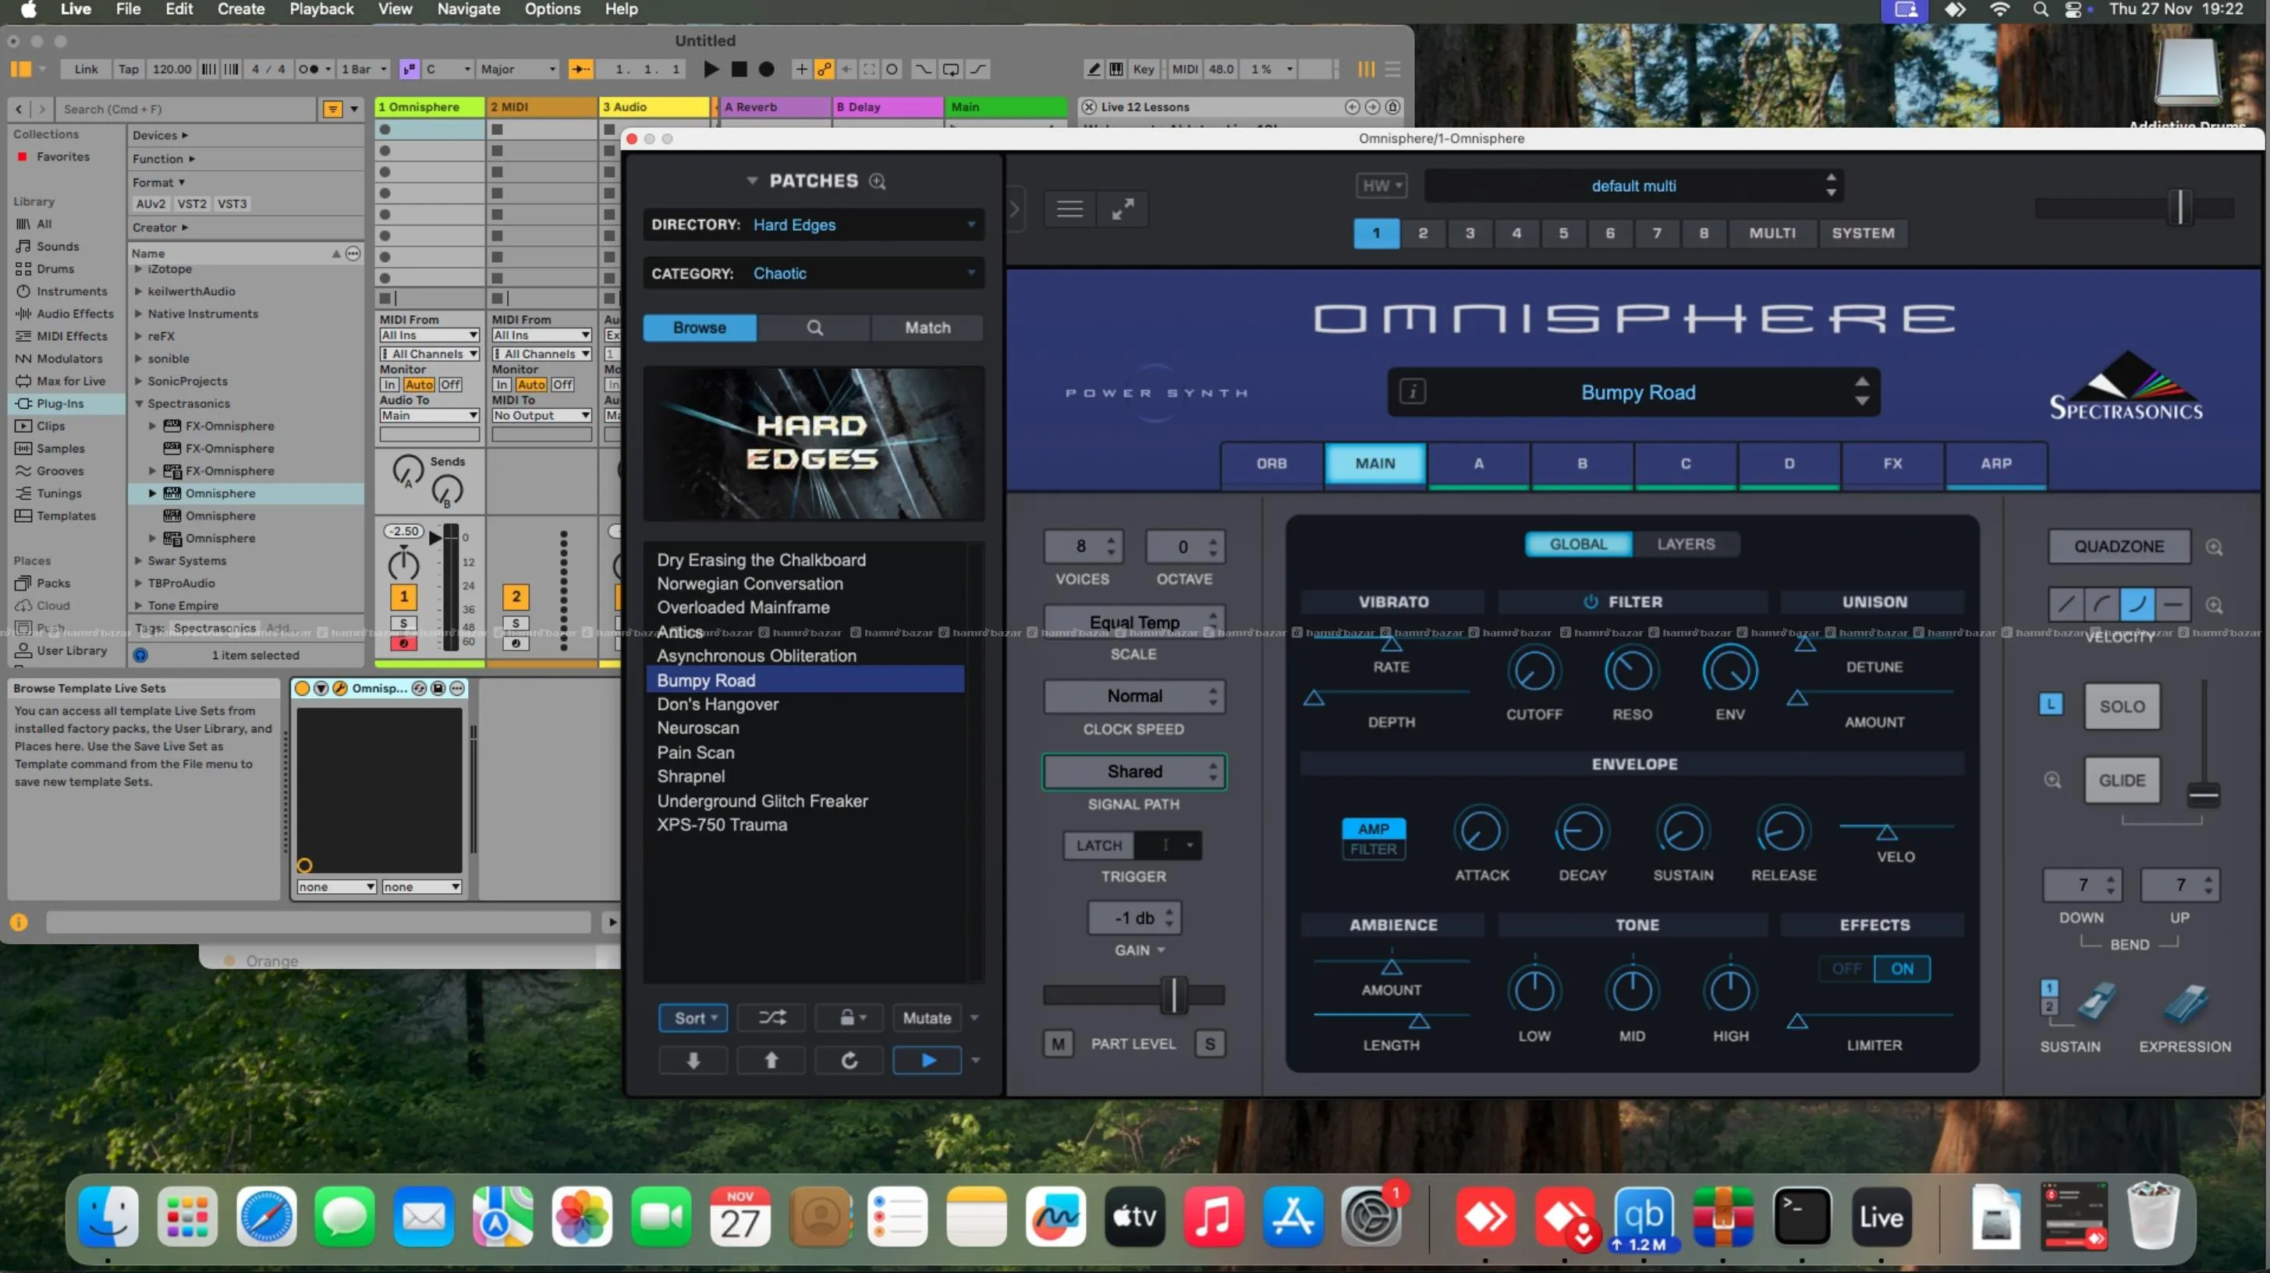2270x1273 pixels.
Task: Open the HW hardware profile dropdown
Action: tap(1381, 186)
